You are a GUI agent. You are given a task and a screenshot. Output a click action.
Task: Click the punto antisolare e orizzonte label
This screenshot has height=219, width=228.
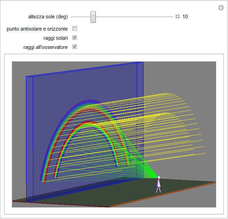[37, 29]
